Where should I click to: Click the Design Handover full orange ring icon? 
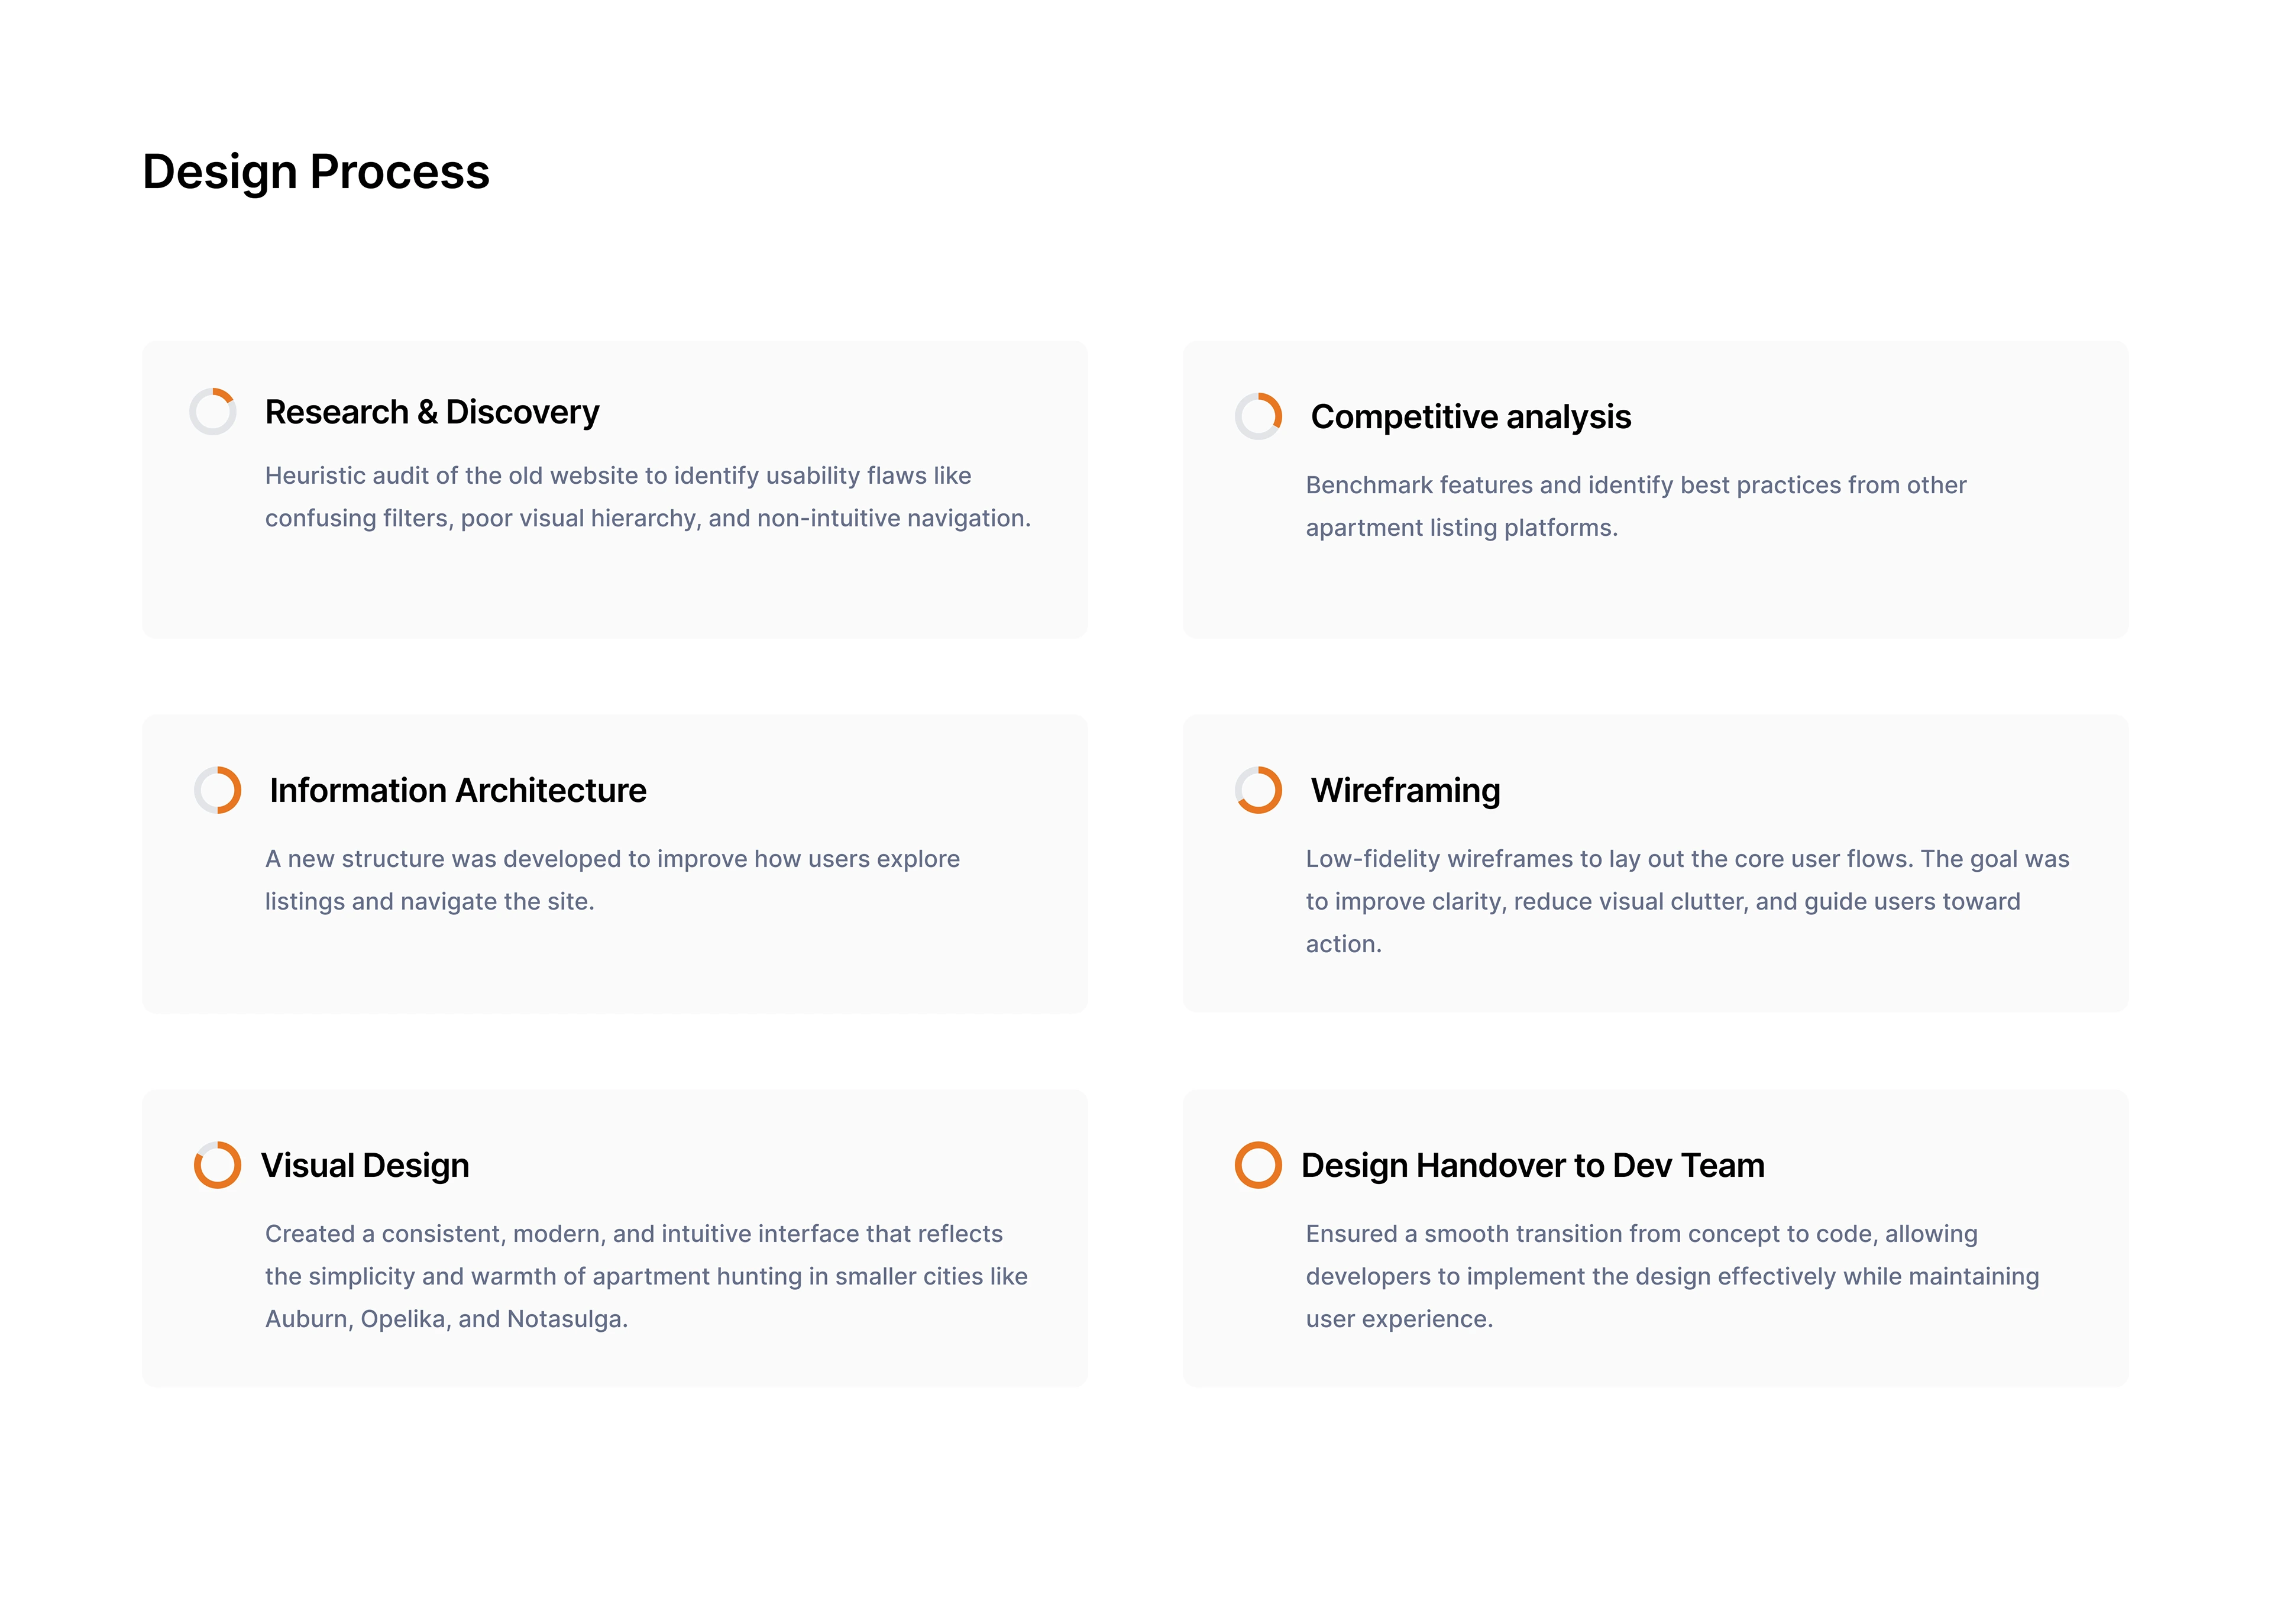tap(1258, 1165)
